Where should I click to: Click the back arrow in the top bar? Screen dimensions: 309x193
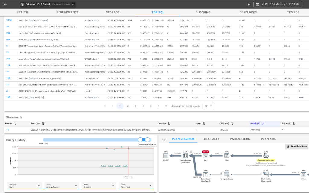coord(5,4)
